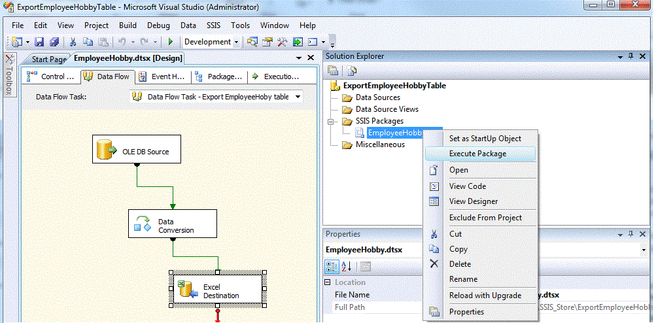
Task: Open the Undo history dropdown arrow
Action: pyautogui.click(x=133, y=42)
